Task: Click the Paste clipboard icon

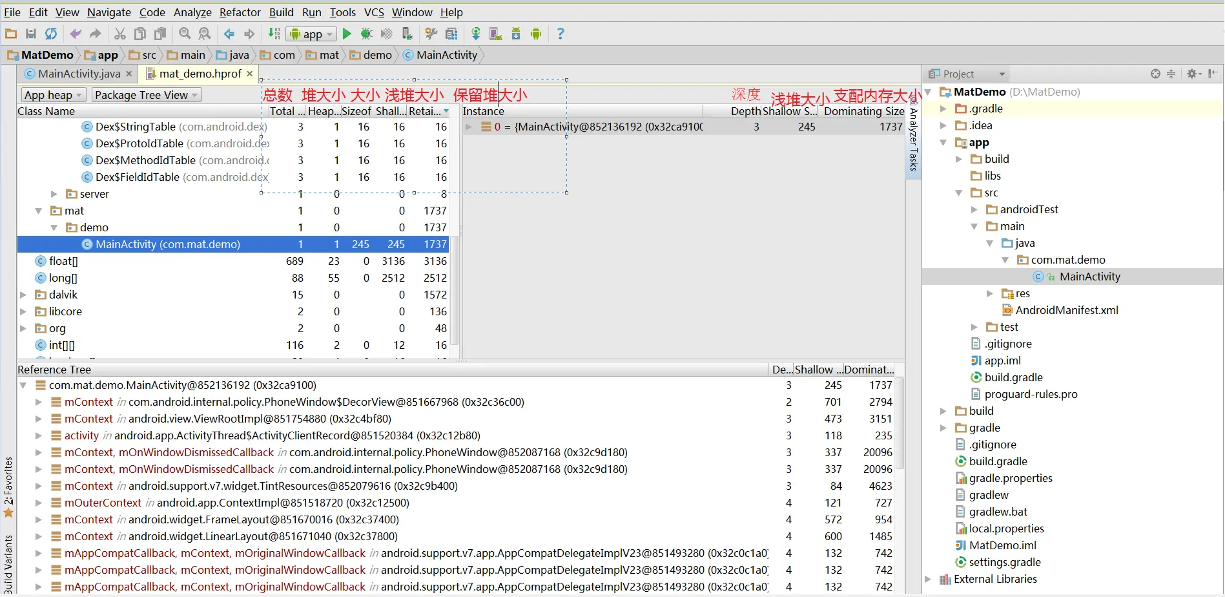Action: (160, 34)
